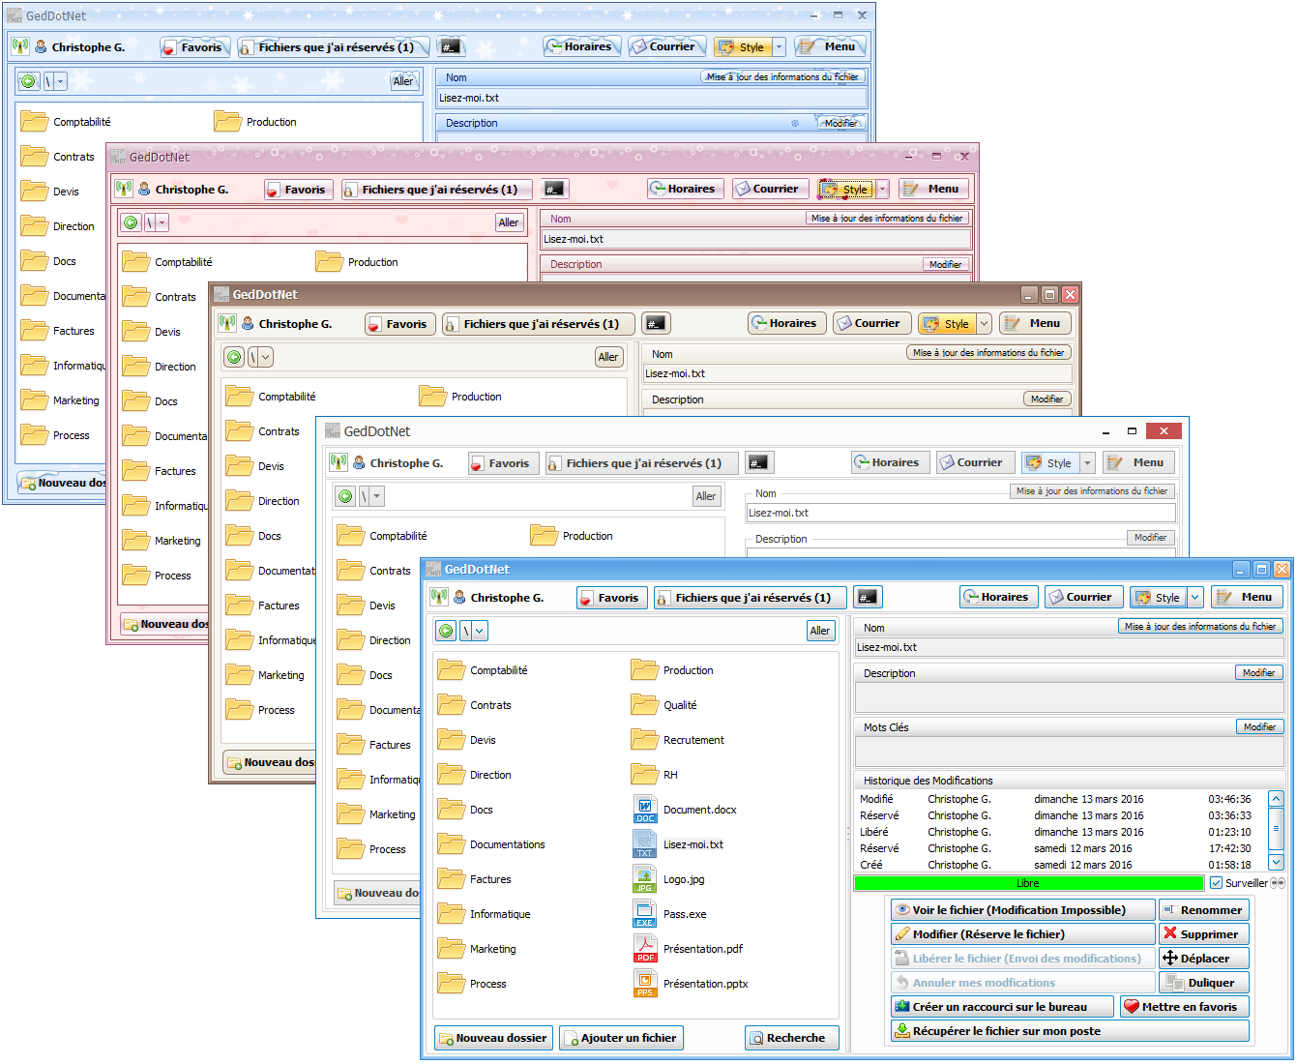Expand the Style dropdown arrow in front blue window
The height and width of the screenshot is (1064, 1297).
pos(1195,598)
